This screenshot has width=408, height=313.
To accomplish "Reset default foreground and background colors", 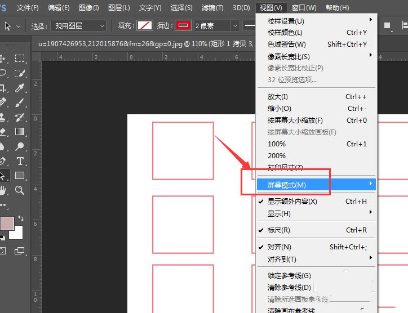I will pyautogui.click(x=2, y=238).
